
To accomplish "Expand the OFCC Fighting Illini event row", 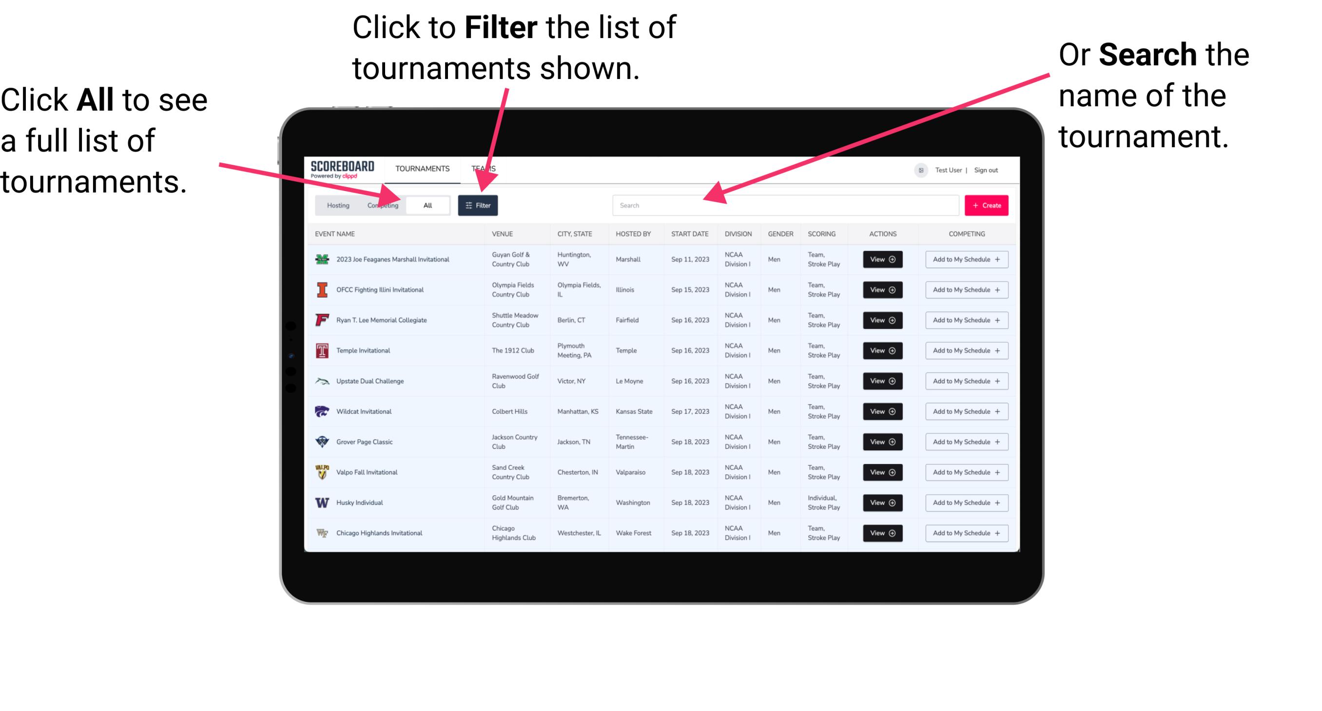I will (882, 290).
